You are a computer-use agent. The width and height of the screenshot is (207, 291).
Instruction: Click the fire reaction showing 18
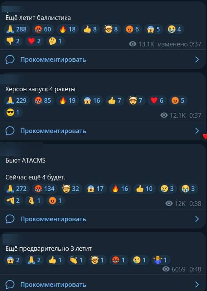(x=67, y=29)
